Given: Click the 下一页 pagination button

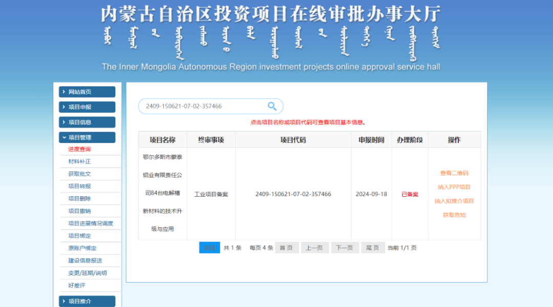Looking at the screenshot, I should coord(345,247).
